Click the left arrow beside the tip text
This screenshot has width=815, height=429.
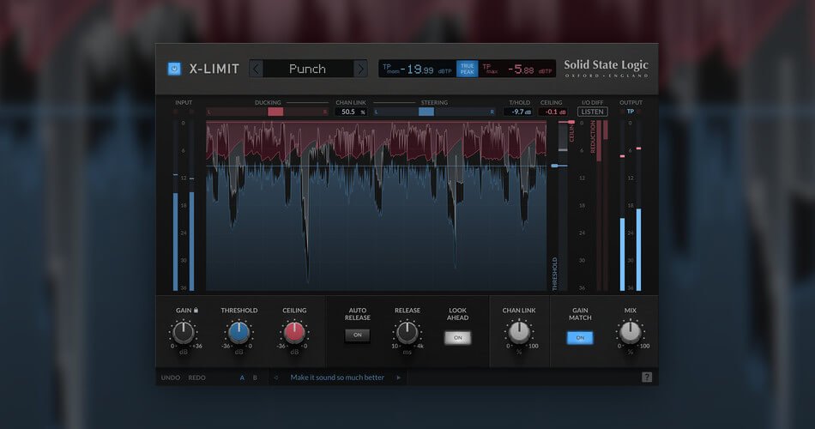(276, 378)
